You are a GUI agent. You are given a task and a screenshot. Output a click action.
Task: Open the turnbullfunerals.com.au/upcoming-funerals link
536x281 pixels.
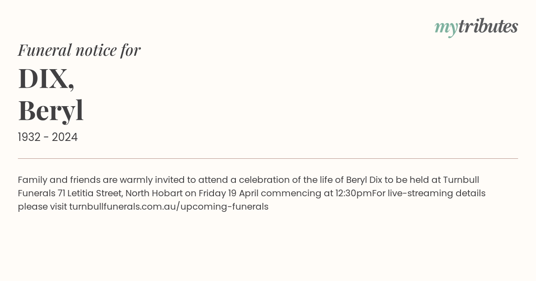click(x=169, y=207)
